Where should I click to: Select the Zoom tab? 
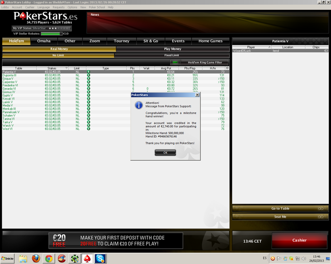pos(95,41)
